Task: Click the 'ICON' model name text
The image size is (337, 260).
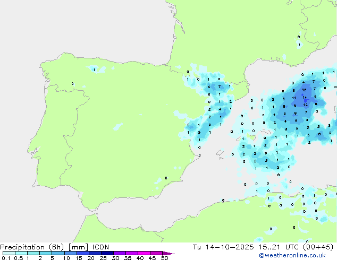Action: click(x=100, y=247)
